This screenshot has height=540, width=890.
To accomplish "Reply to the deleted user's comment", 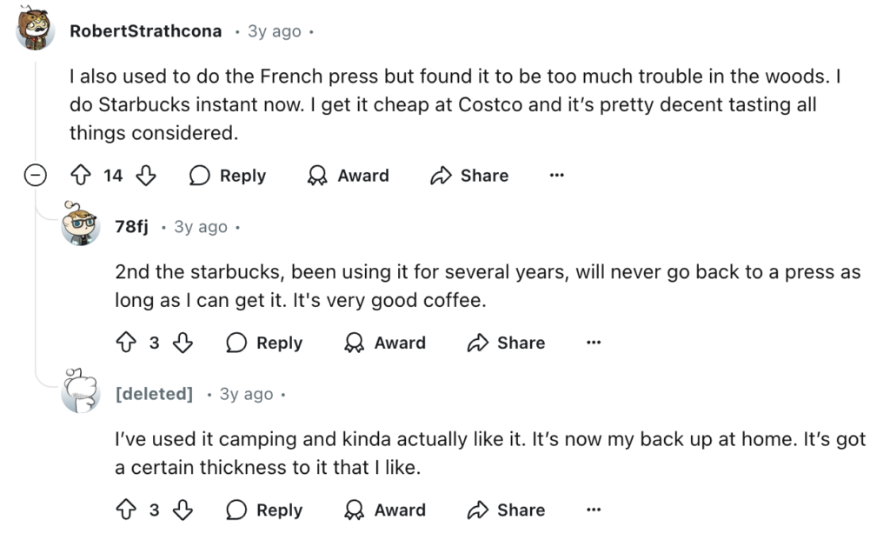I will [x=264, y=510].
